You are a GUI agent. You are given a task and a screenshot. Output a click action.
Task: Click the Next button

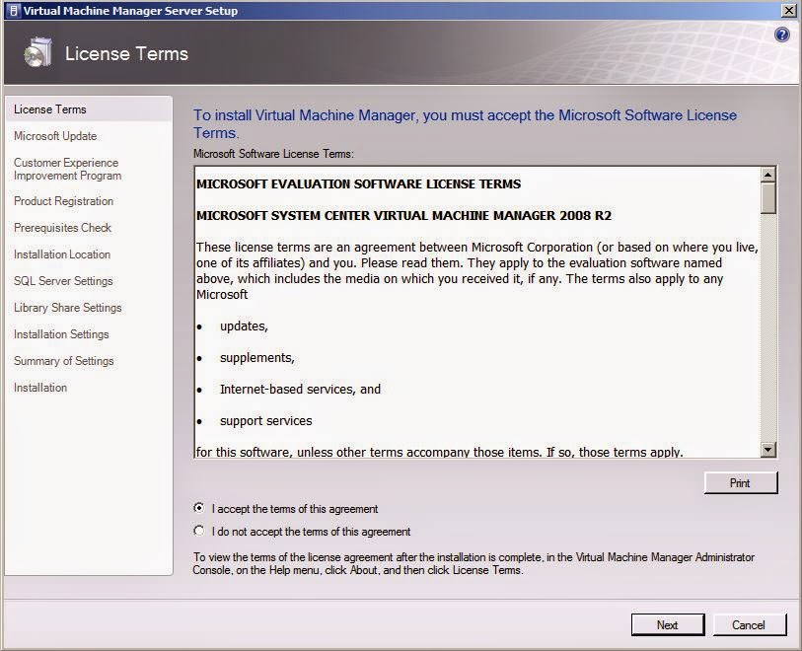click(668, 624)
